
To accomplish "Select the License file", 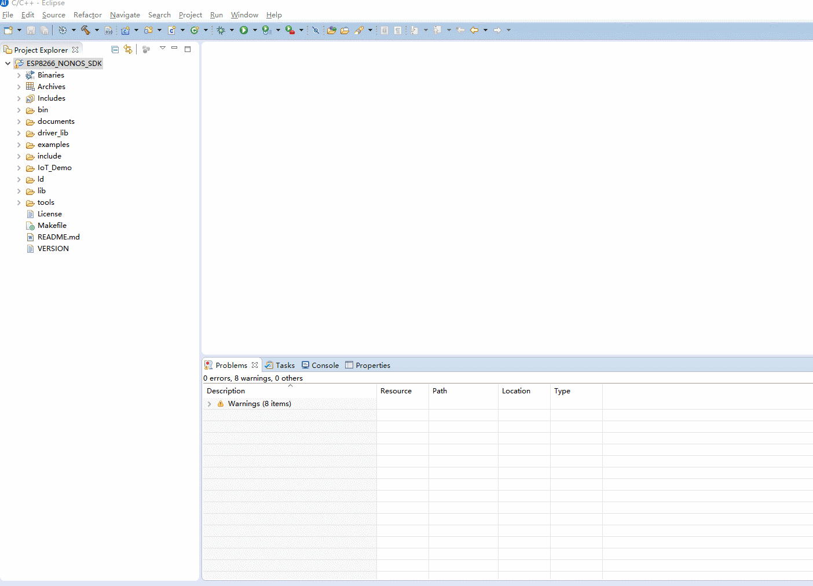I will pyautogui.click(x=50, y=214).
